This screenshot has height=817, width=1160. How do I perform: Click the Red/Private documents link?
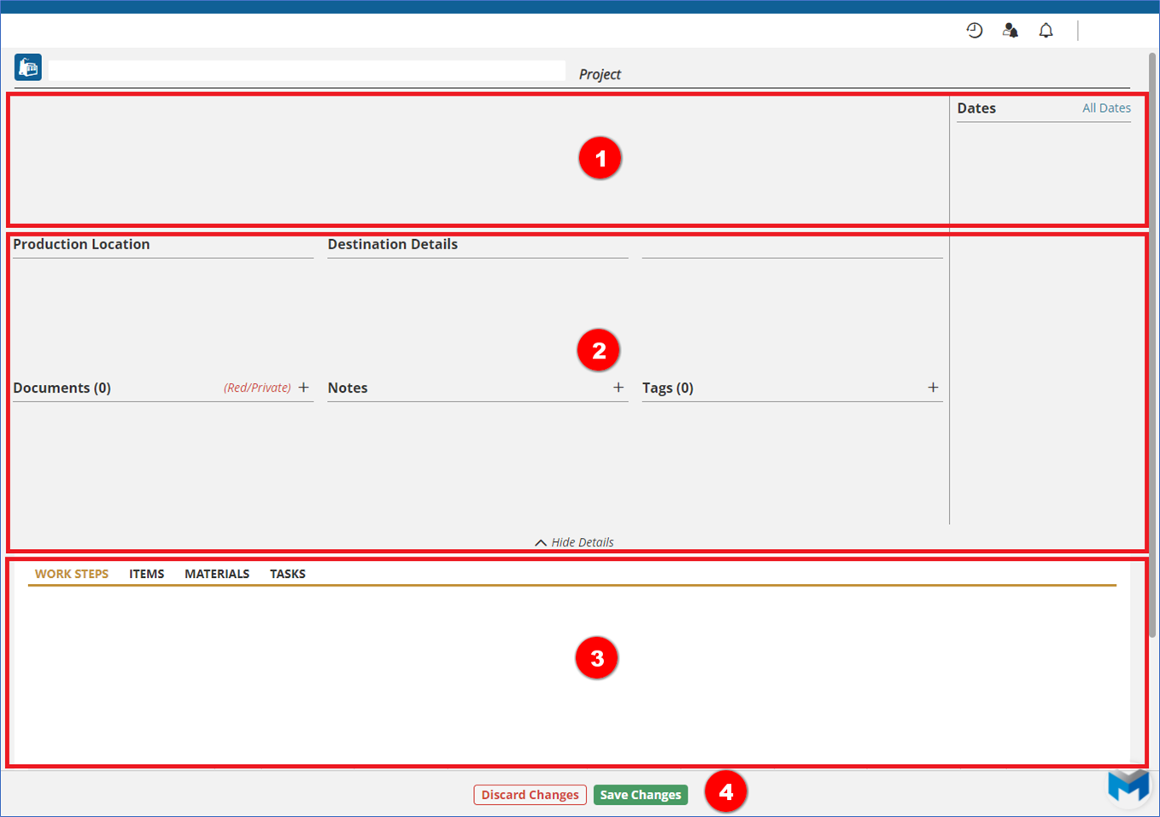(257, 388)
